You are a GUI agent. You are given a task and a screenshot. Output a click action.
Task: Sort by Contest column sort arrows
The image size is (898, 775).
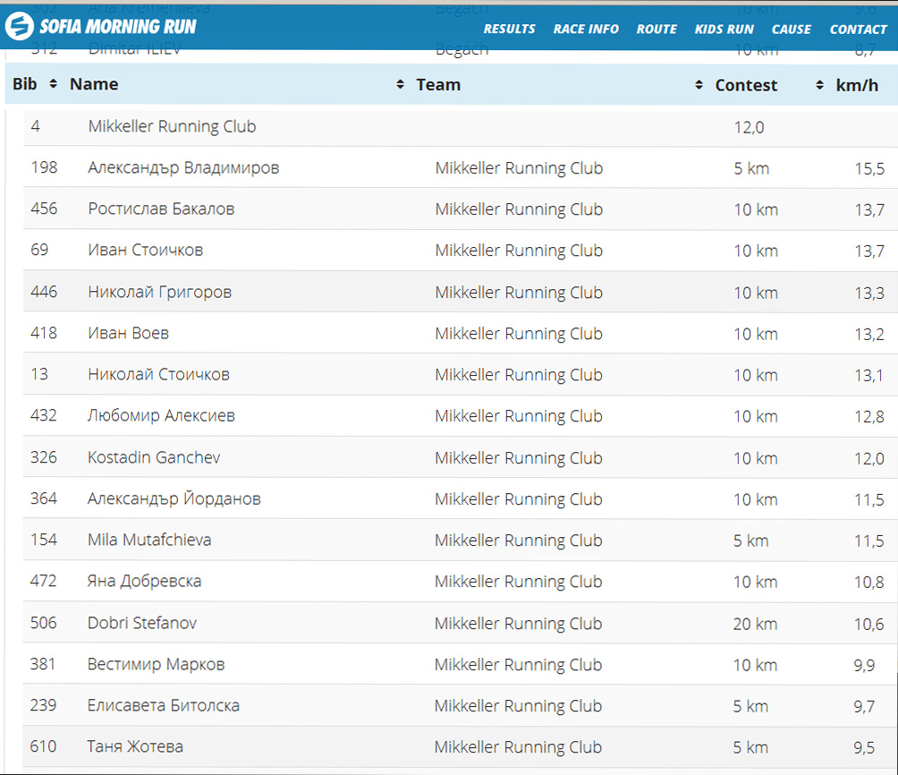819,85
